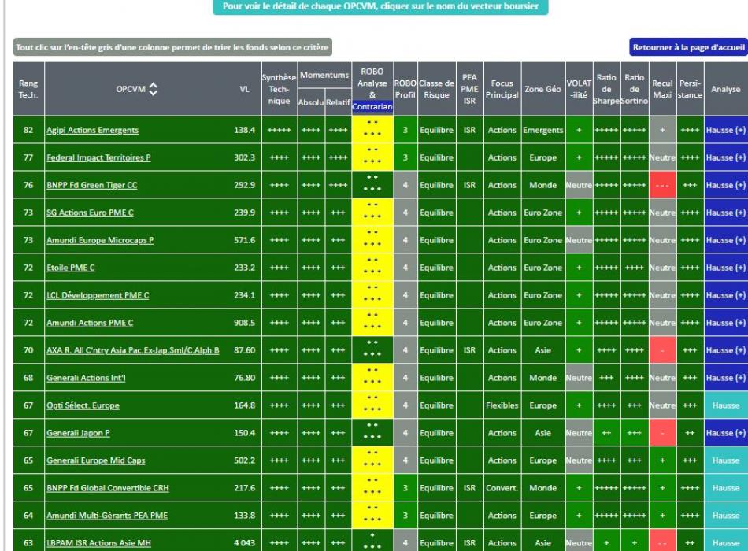Return to home page via Retourner button
The width and height of the screenshot is (748, 551).
(x=688, y=47)
